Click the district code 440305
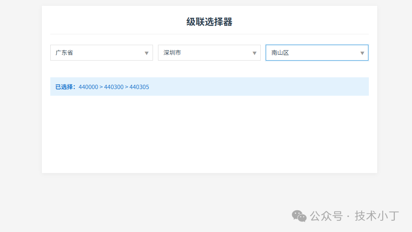 click(139, 87)
